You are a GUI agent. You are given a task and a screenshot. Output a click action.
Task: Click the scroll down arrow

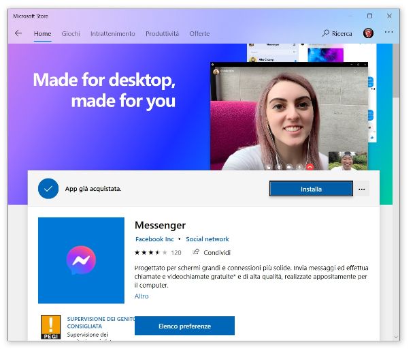pos(396,337)
